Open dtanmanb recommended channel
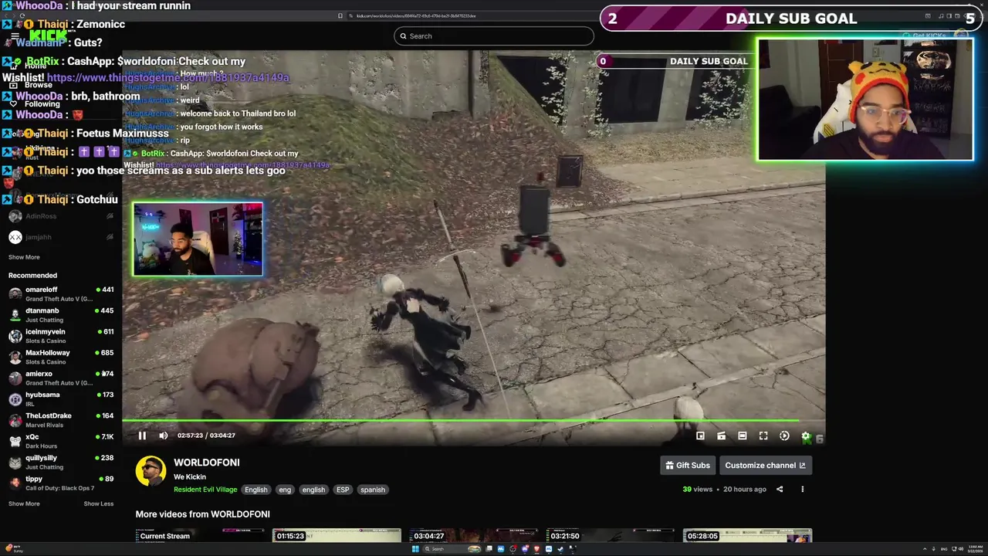 click(61, 314)
